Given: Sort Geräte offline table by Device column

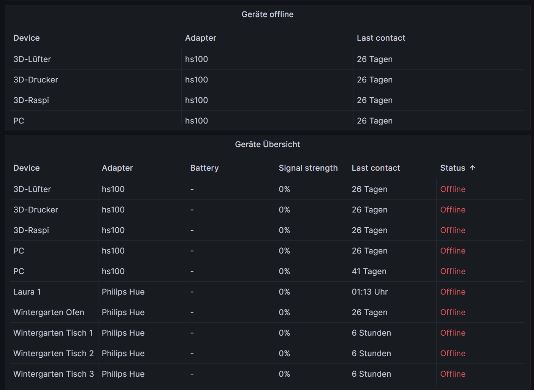Looking at the screenshot, I should tap(27, 38).
